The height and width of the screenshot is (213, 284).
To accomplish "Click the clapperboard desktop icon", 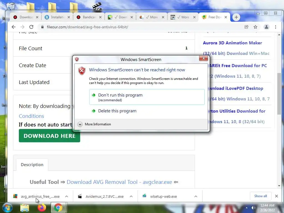I will tap(97, 6).
